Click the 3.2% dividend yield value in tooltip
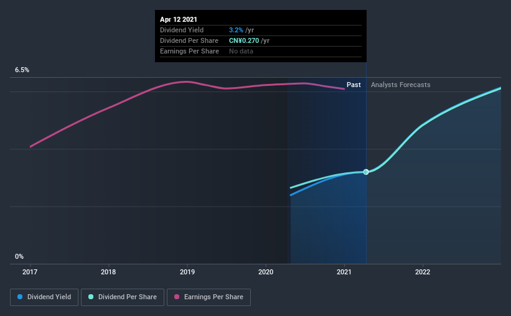 (236, 30)
